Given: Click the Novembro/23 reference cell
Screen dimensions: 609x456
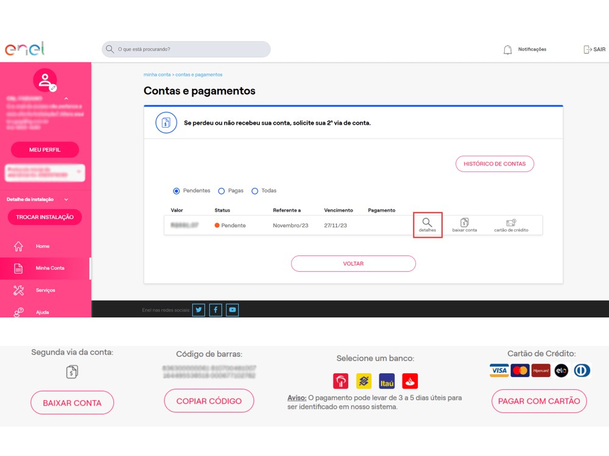Looking at the screenshot, I should [290, 226].
